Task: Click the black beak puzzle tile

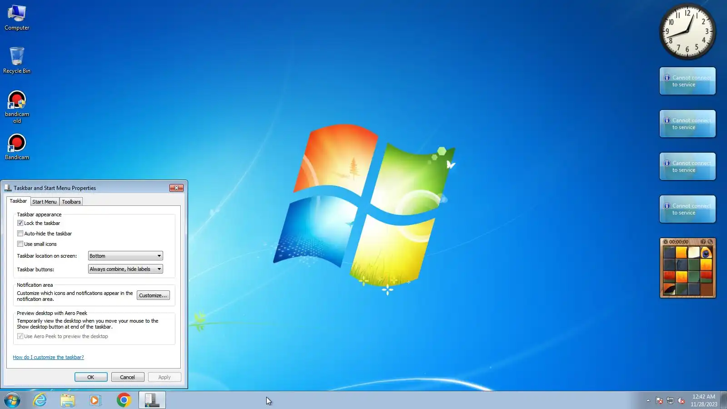Action: point(669,289)
